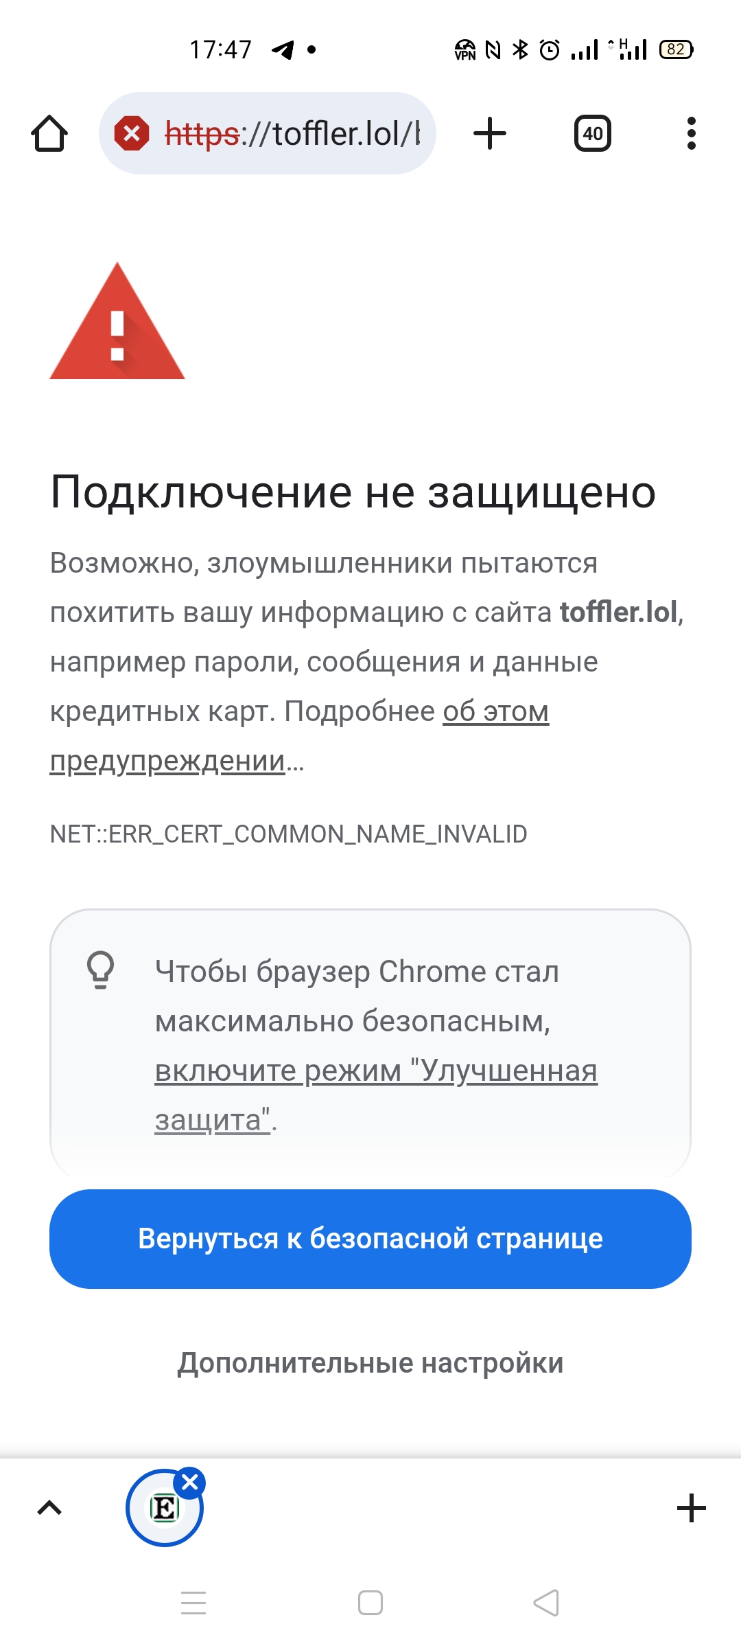
Task: Open the "включите режим Улучшенная защита" link
Action: click(376, 1071)
